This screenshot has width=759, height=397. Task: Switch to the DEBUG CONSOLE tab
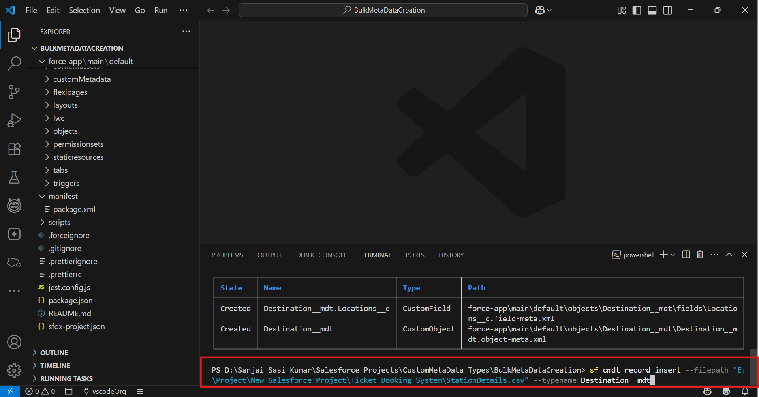pos(321,255)
